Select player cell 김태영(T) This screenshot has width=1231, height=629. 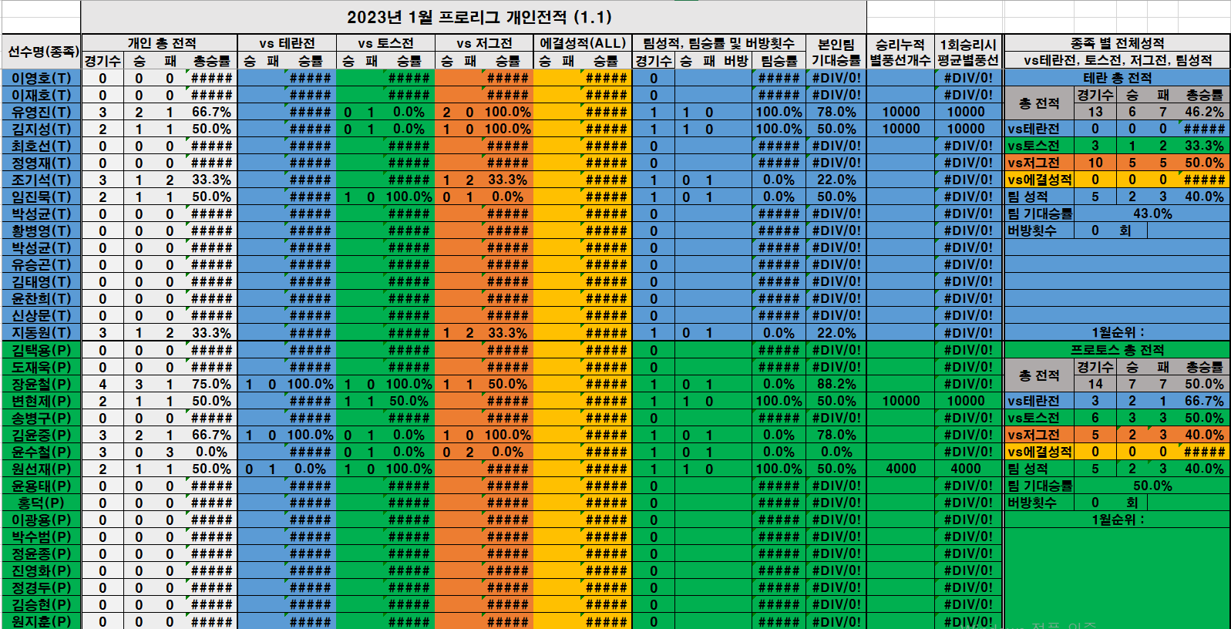42,281
